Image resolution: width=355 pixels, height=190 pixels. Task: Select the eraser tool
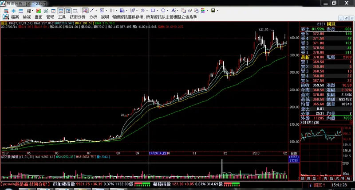tap(190, 11)
